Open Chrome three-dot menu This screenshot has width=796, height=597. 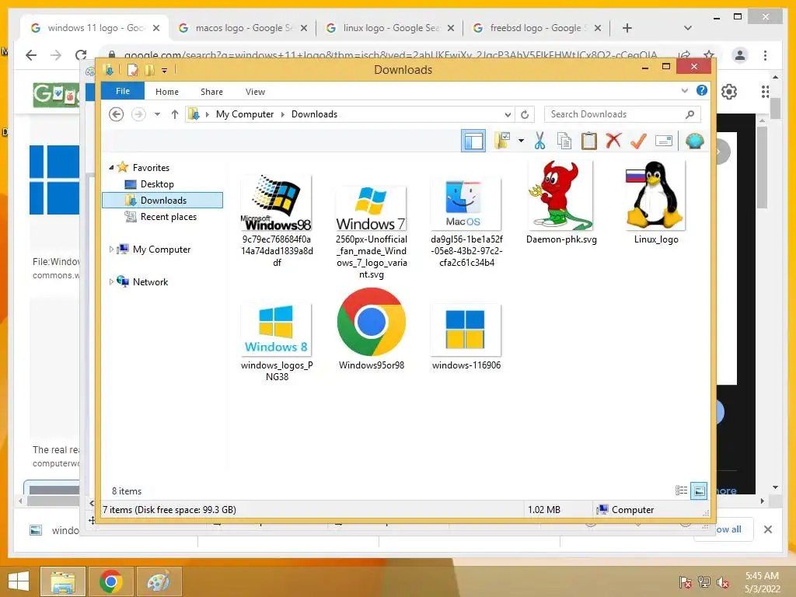pos(765,55)
